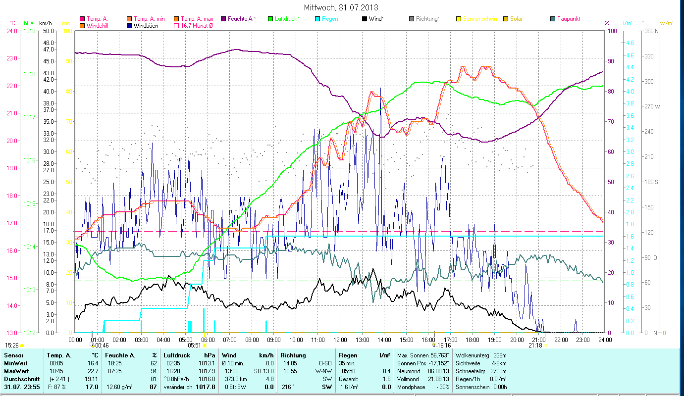Click the yellow Sonnenschein legend square
Image resolution: width=684 pixels, height=396 pixels.
459,19
